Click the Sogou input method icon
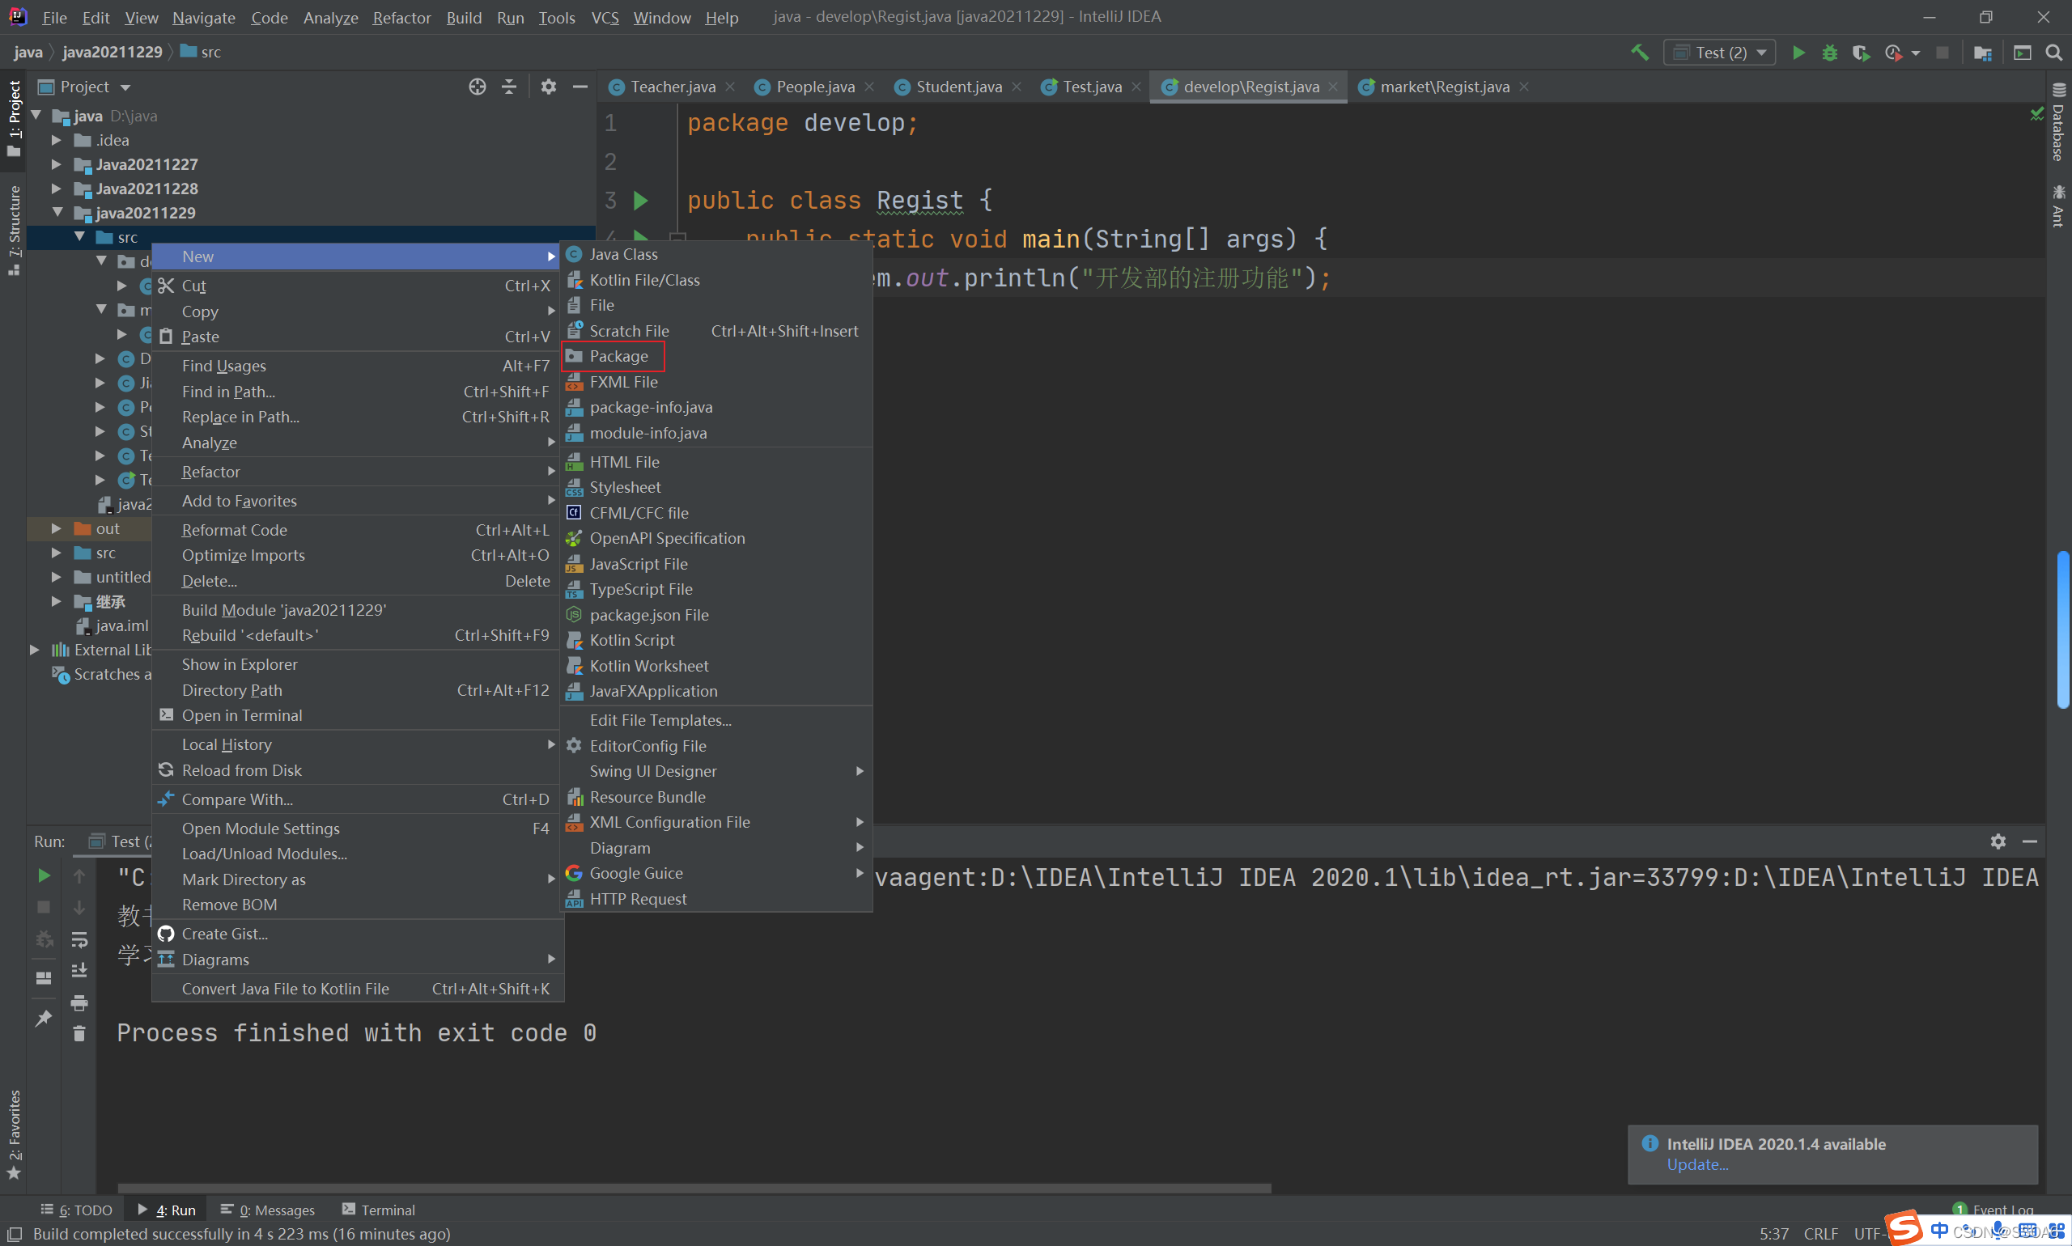Image resolution: width=2072 pixels, height=1246 pixels. tap(1904, 1227)
